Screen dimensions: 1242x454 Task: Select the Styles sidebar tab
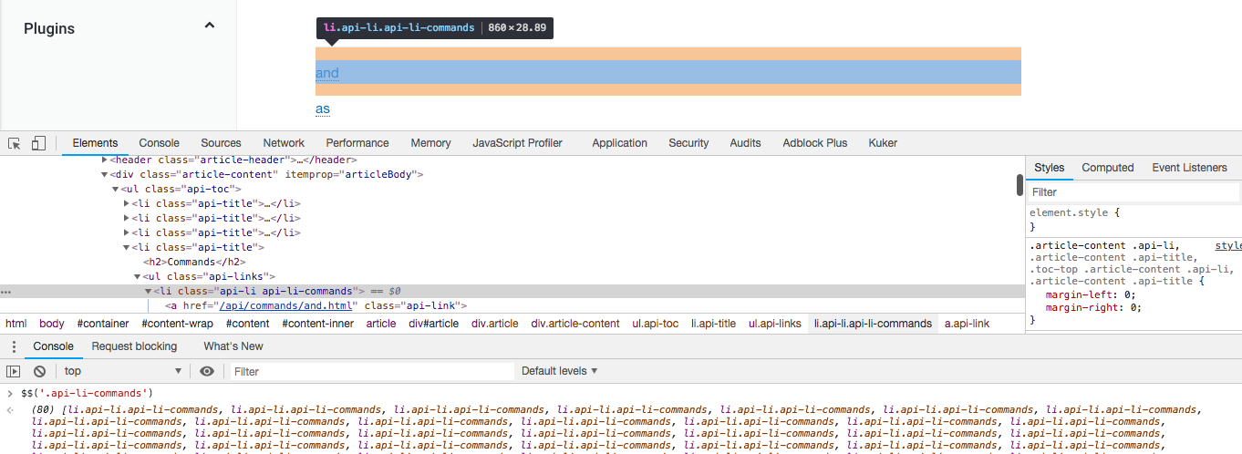[x=1049, y=168]
